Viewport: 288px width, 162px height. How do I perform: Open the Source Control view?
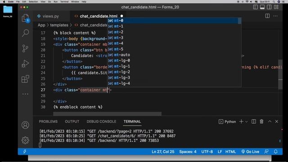click(x=25, y=49)
